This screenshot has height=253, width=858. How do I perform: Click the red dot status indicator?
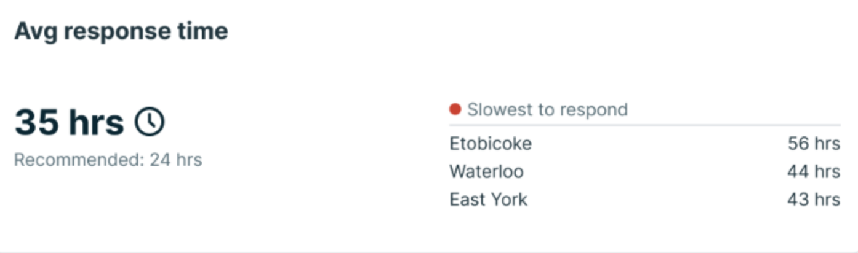[455, 109]
